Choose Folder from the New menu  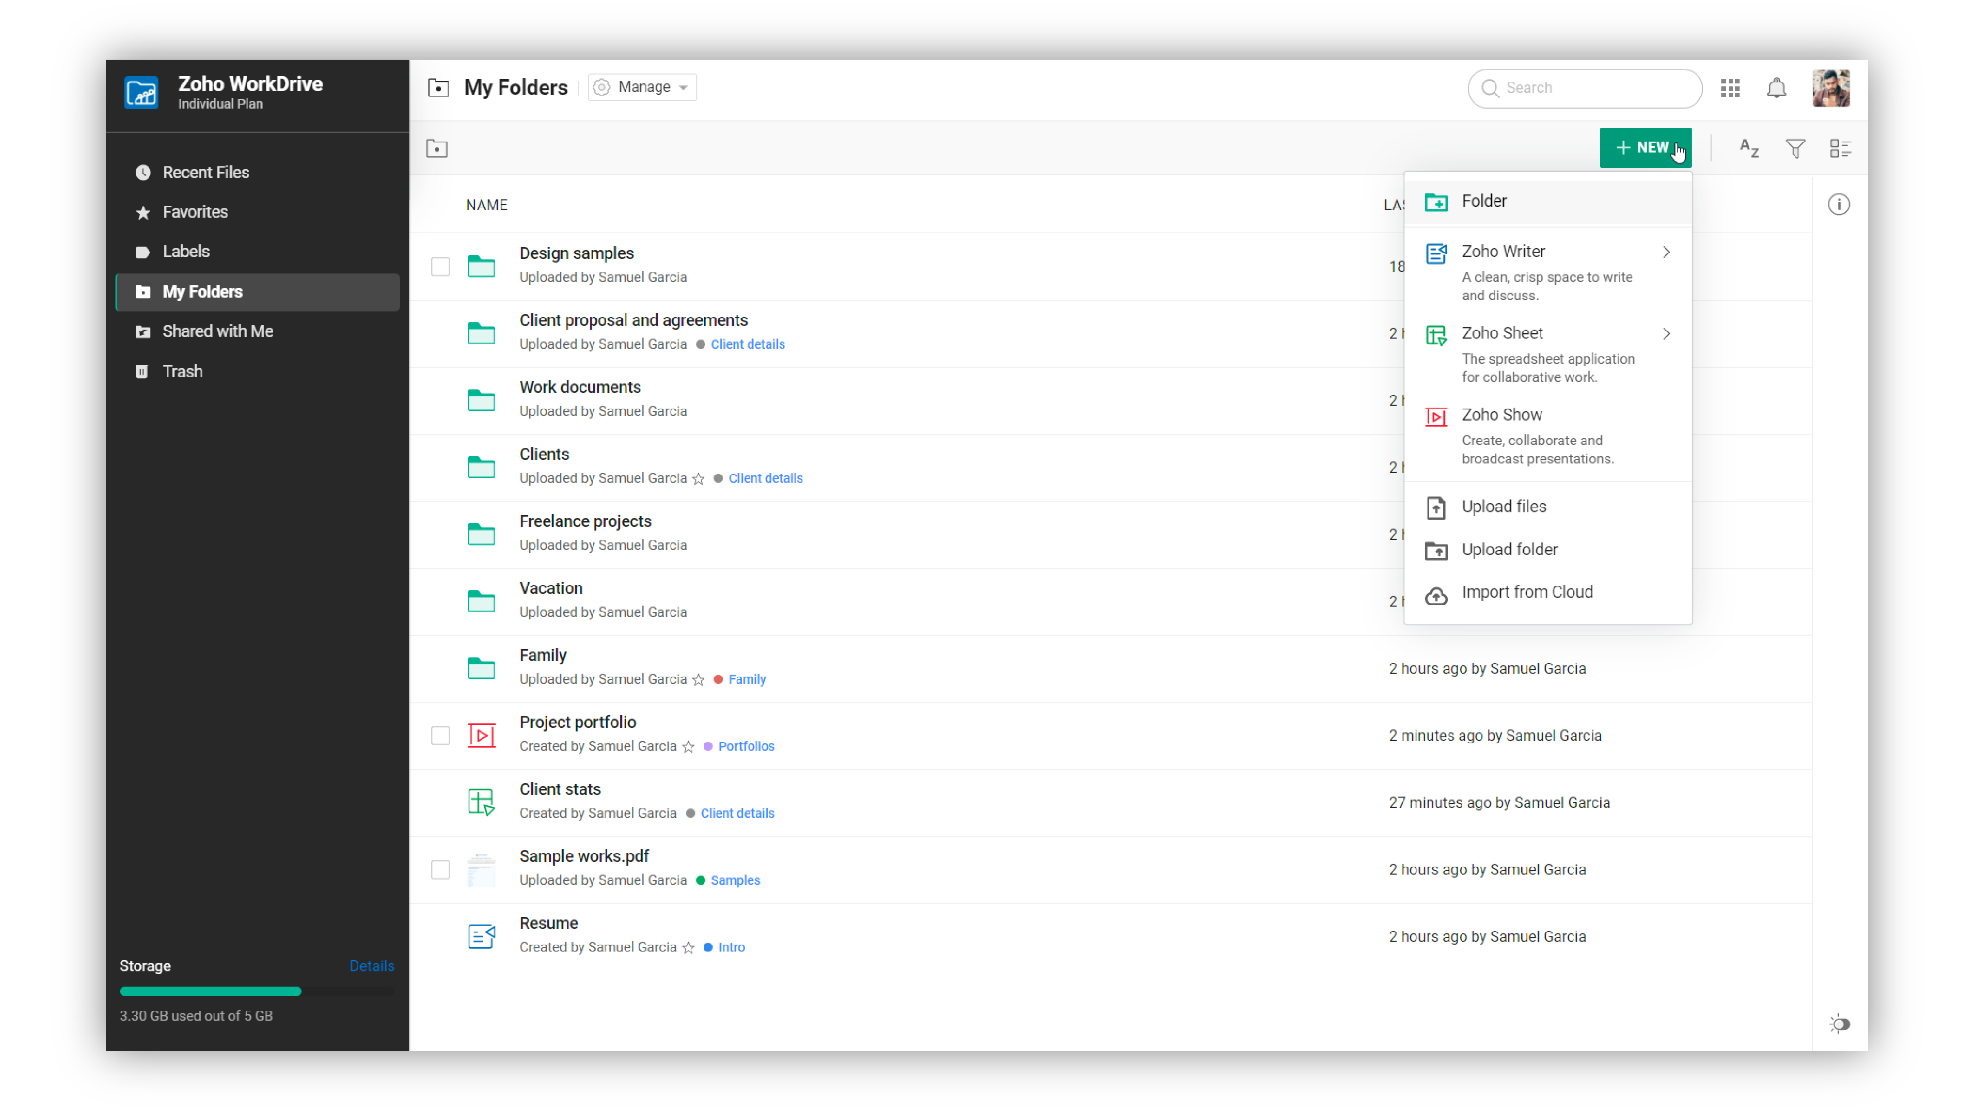[1483, 201]
